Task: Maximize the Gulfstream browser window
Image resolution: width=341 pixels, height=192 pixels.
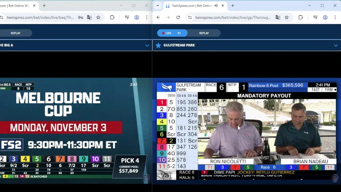Action: pos(322,6)
